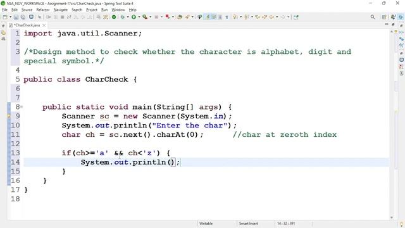Click the Smart Insert status bar entry
Viewport: 405px width, 228px height.
coord(248,224)
